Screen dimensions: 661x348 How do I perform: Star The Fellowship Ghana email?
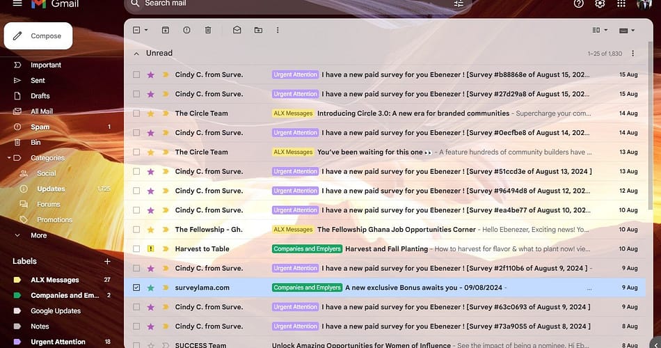pyautogui.click(x=150, y=229)
